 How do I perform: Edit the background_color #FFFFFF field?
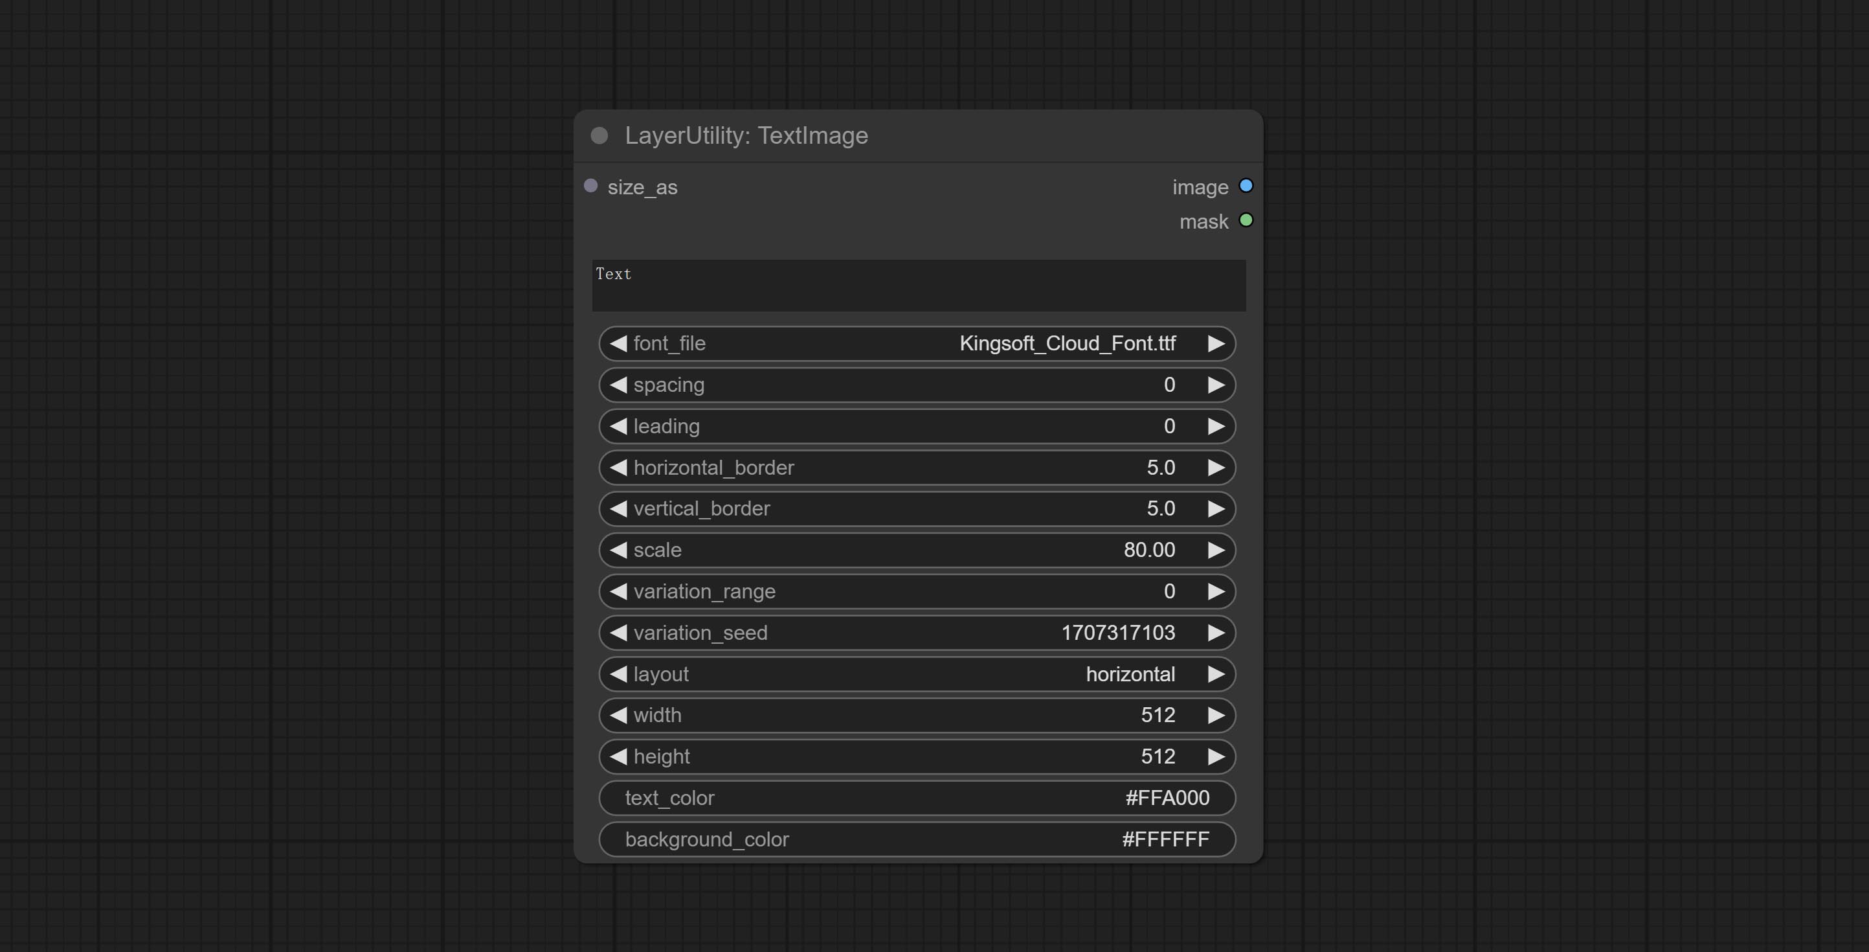(x=917, y=839)
